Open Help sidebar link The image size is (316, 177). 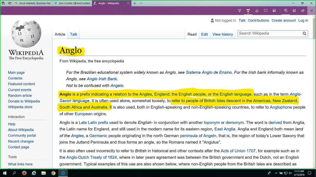click(12, 124)
